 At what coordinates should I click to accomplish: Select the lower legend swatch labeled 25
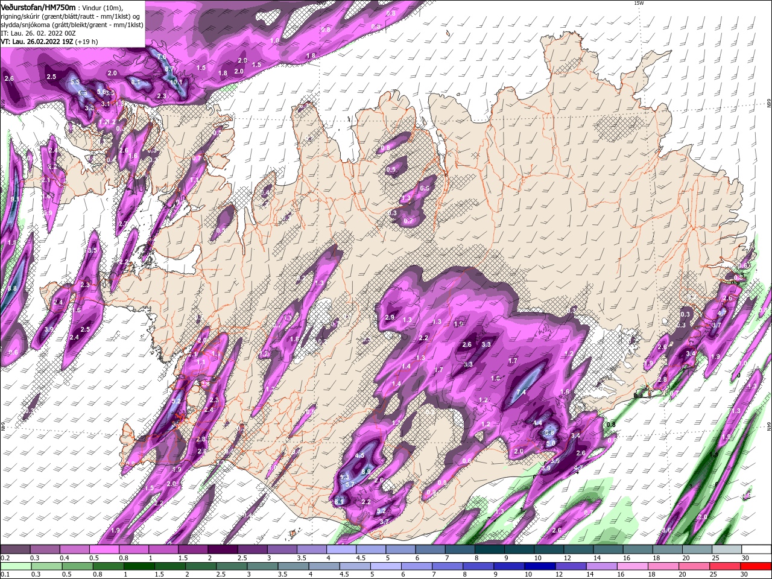[726, 566]
